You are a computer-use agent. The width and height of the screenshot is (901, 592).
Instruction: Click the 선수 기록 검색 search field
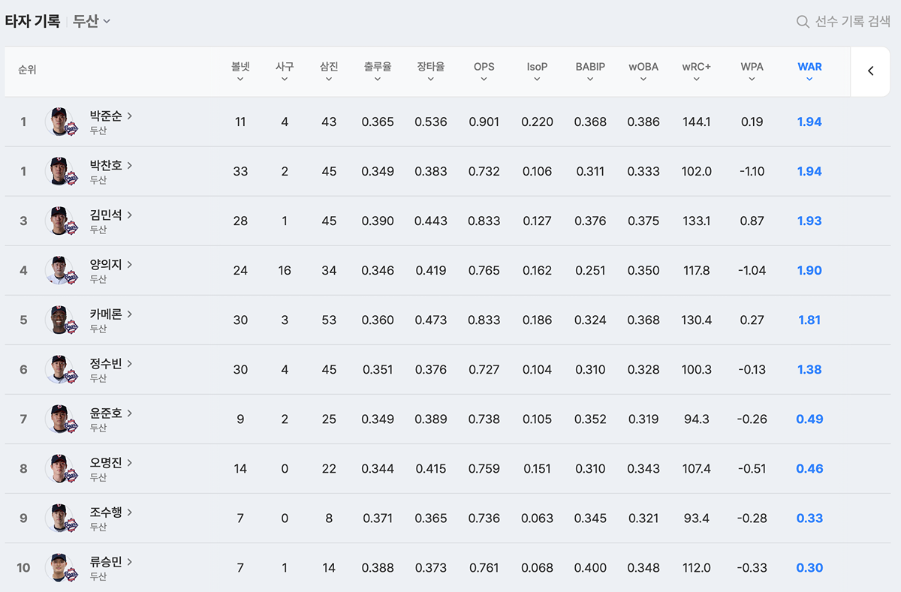click(843, 22)
